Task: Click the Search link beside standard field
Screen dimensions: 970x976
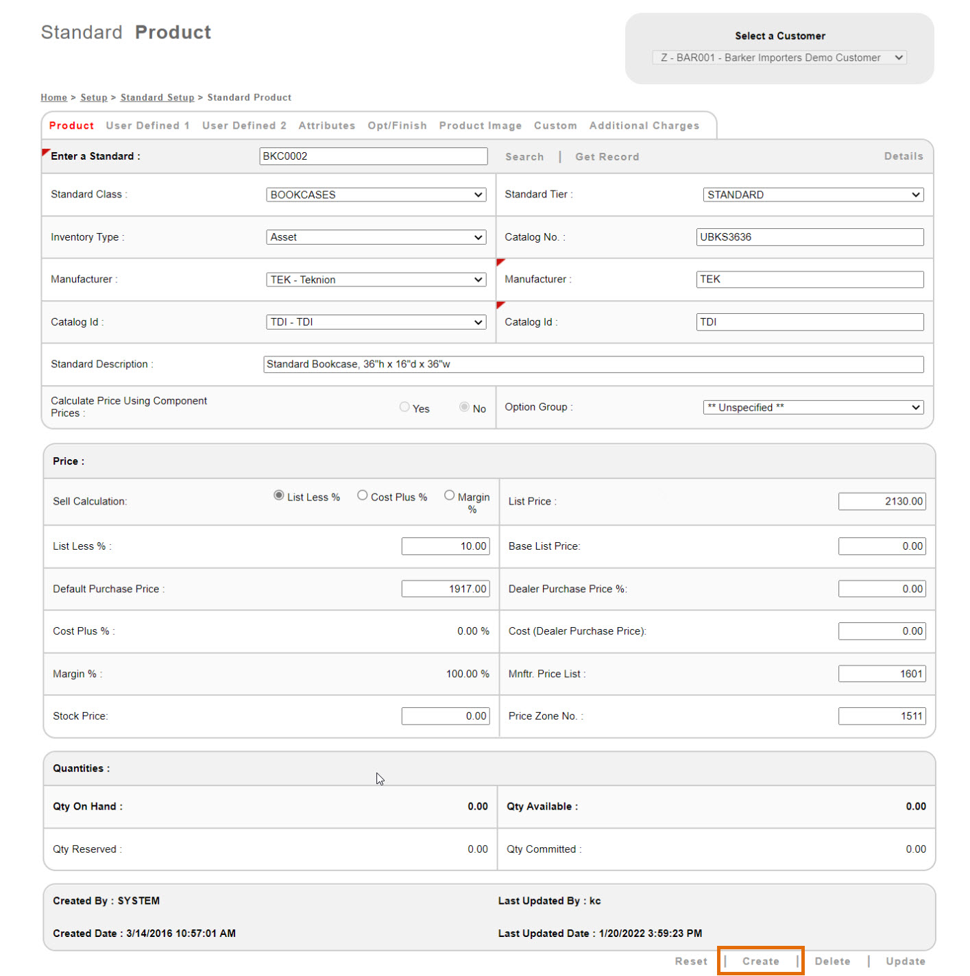Action: [524, 157]
